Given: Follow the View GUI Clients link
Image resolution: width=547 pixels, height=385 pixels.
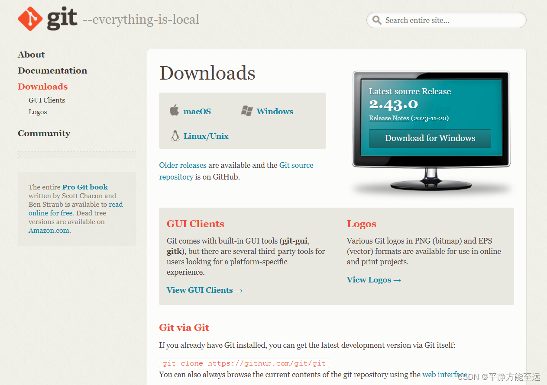Looking at the screenshot, I should tap(204, 290).
